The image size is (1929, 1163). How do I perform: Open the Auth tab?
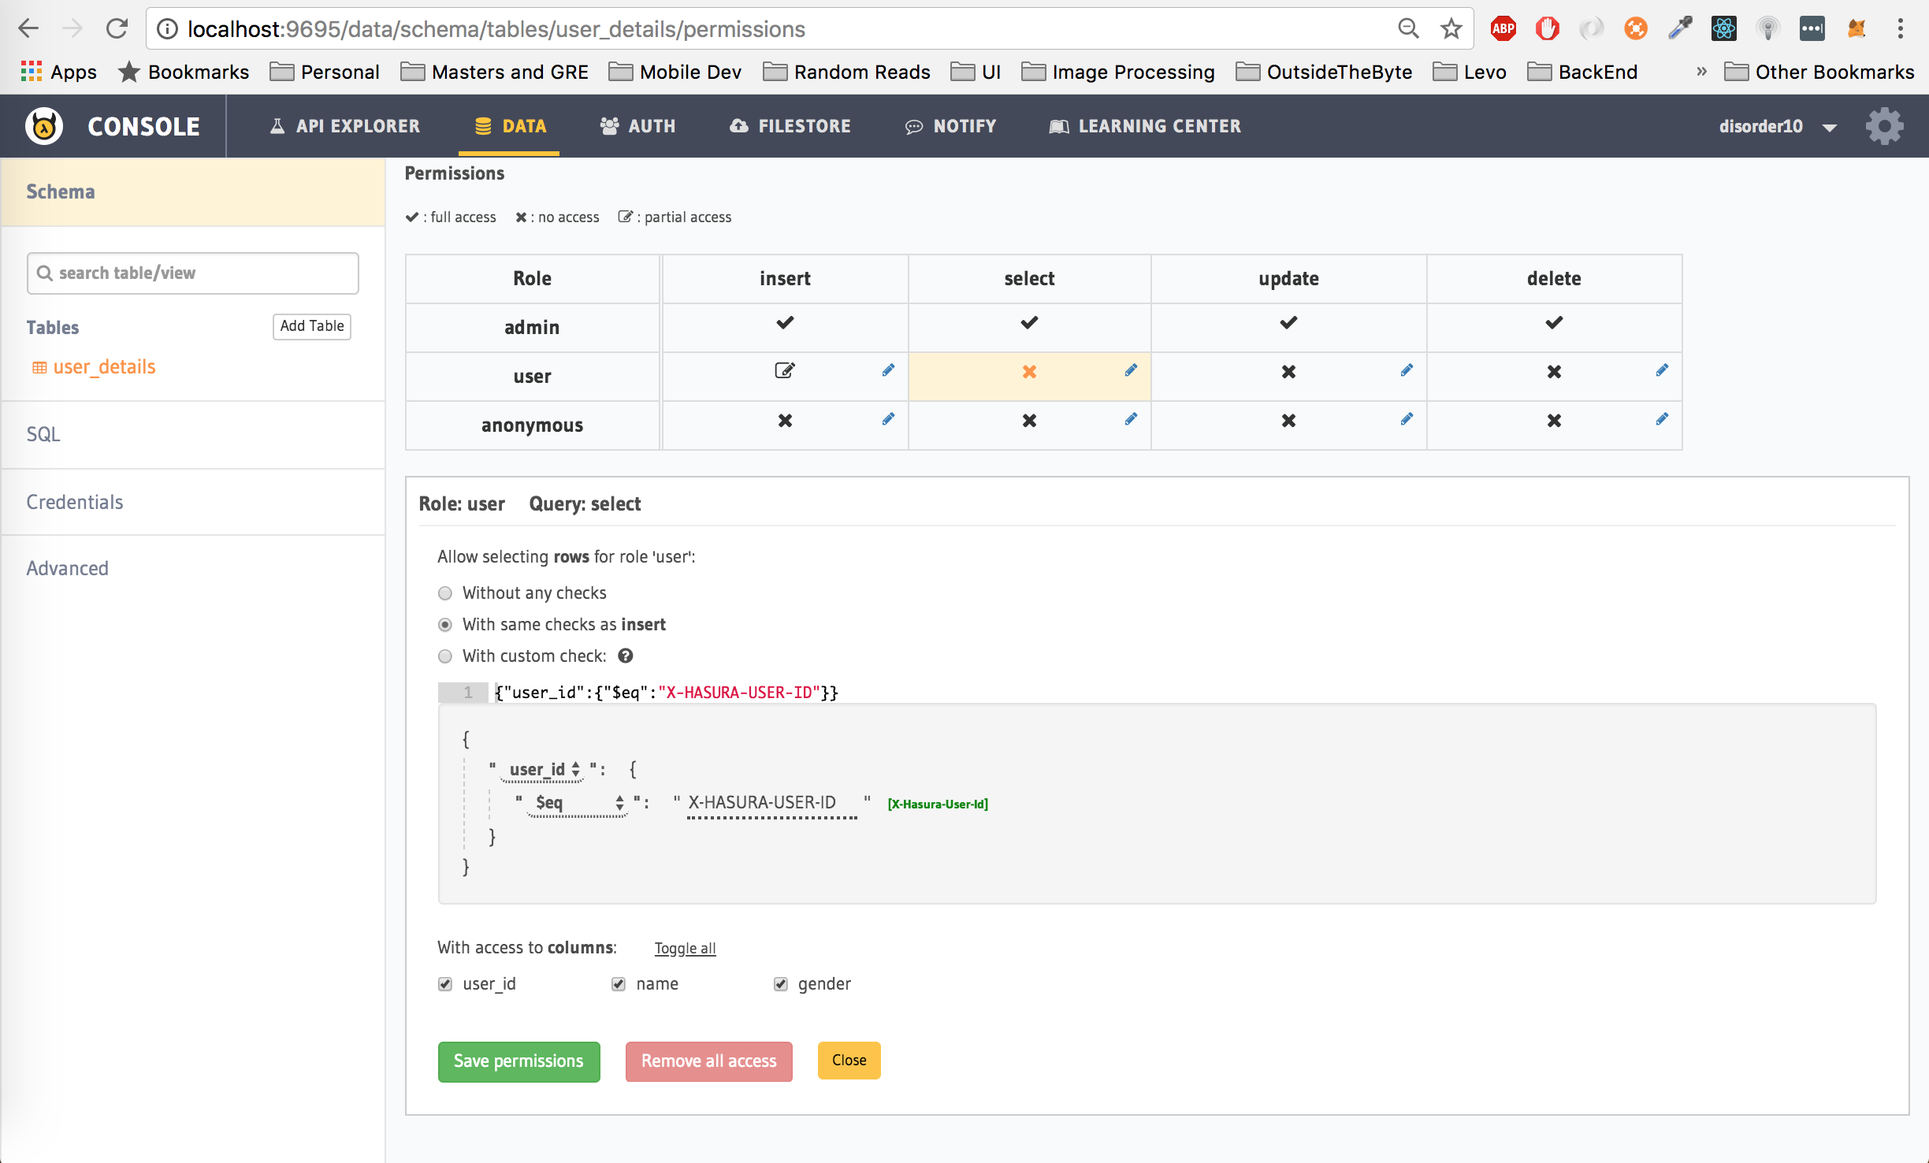pos(637,126)
